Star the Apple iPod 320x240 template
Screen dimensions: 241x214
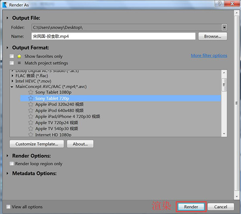pyautogui.click(x=31, y=104)
